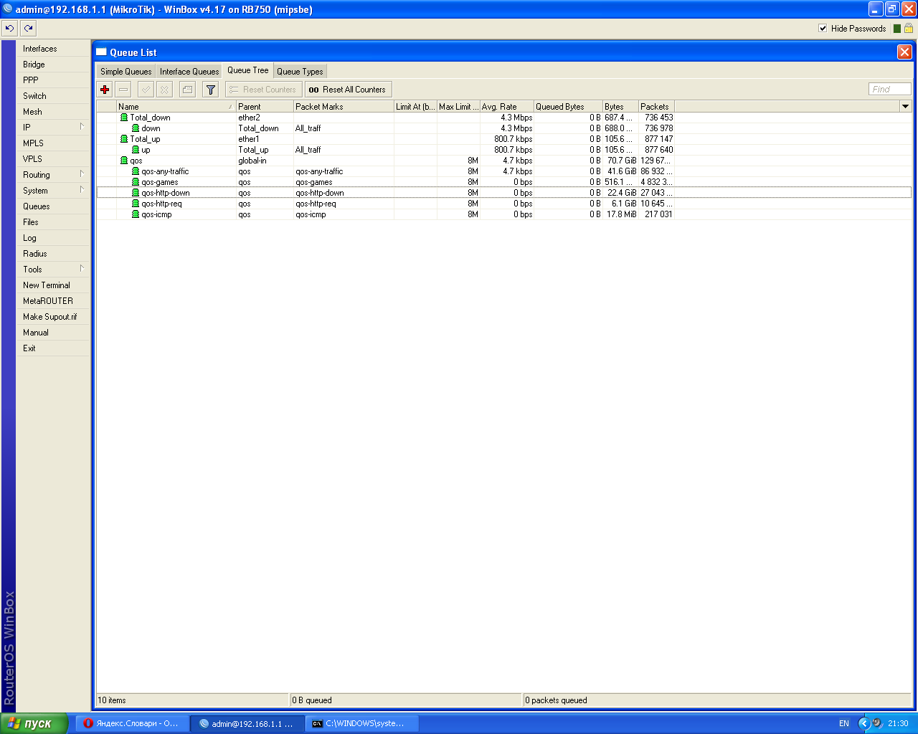Image resolution: width=918 pixels, height=734 pixels.
Task: Open the column selector dropdown arrow
Action: (x=905, y=106)
